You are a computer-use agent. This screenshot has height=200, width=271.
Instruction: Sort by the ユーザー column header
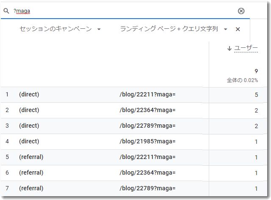point(246,48)
